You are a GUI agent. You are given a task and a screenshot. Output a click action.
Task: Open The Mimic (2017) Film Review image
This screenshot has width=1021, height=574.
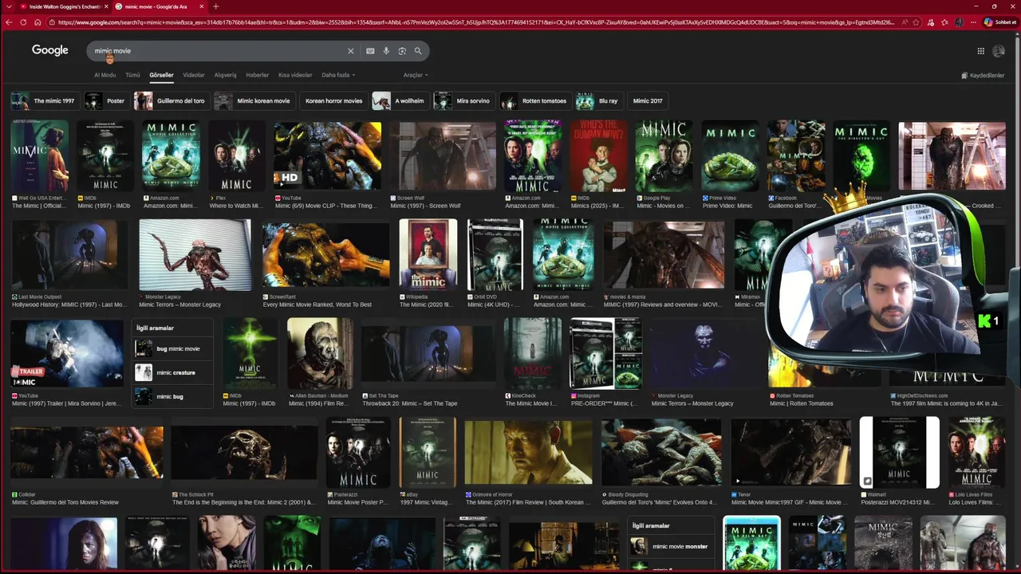point(529,452)
